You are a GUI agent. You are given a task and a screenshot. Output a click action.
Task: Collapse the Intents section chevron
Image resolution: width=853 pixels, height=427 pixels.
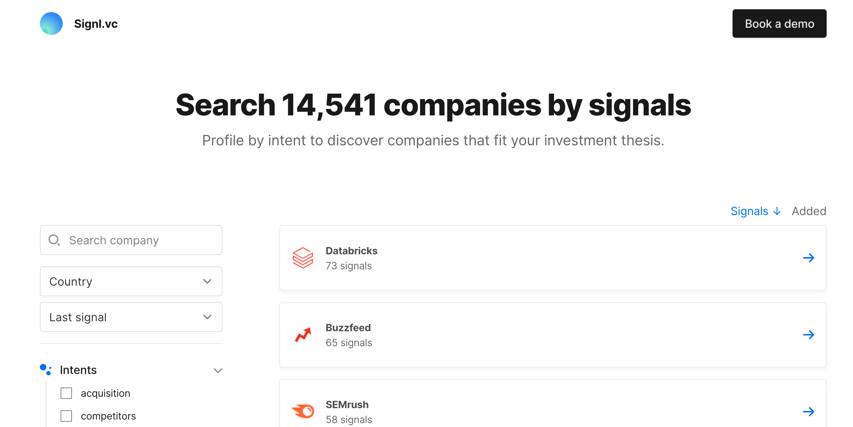pyautogui.click(x=218, y=370)
